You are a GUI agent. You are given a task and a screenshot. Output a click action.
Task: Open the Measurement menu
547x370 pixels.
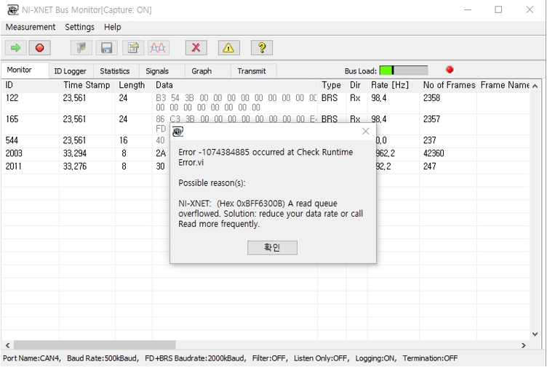[x=31, y=27]
